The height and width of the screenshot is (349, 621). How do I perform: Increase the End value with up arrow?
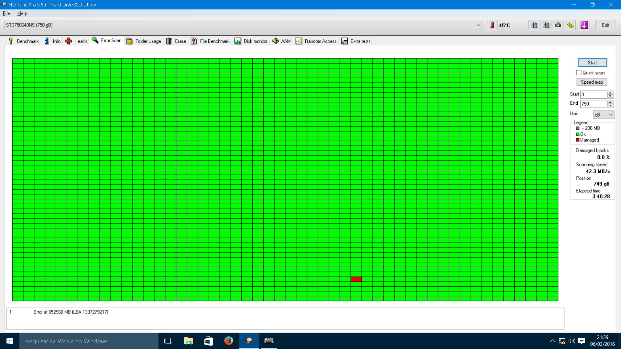(610, 102)
